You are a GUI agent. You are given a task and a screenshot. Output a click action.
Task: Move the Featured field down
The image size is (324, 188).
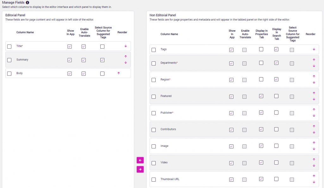pyautogui.click(x=314, y=99)
